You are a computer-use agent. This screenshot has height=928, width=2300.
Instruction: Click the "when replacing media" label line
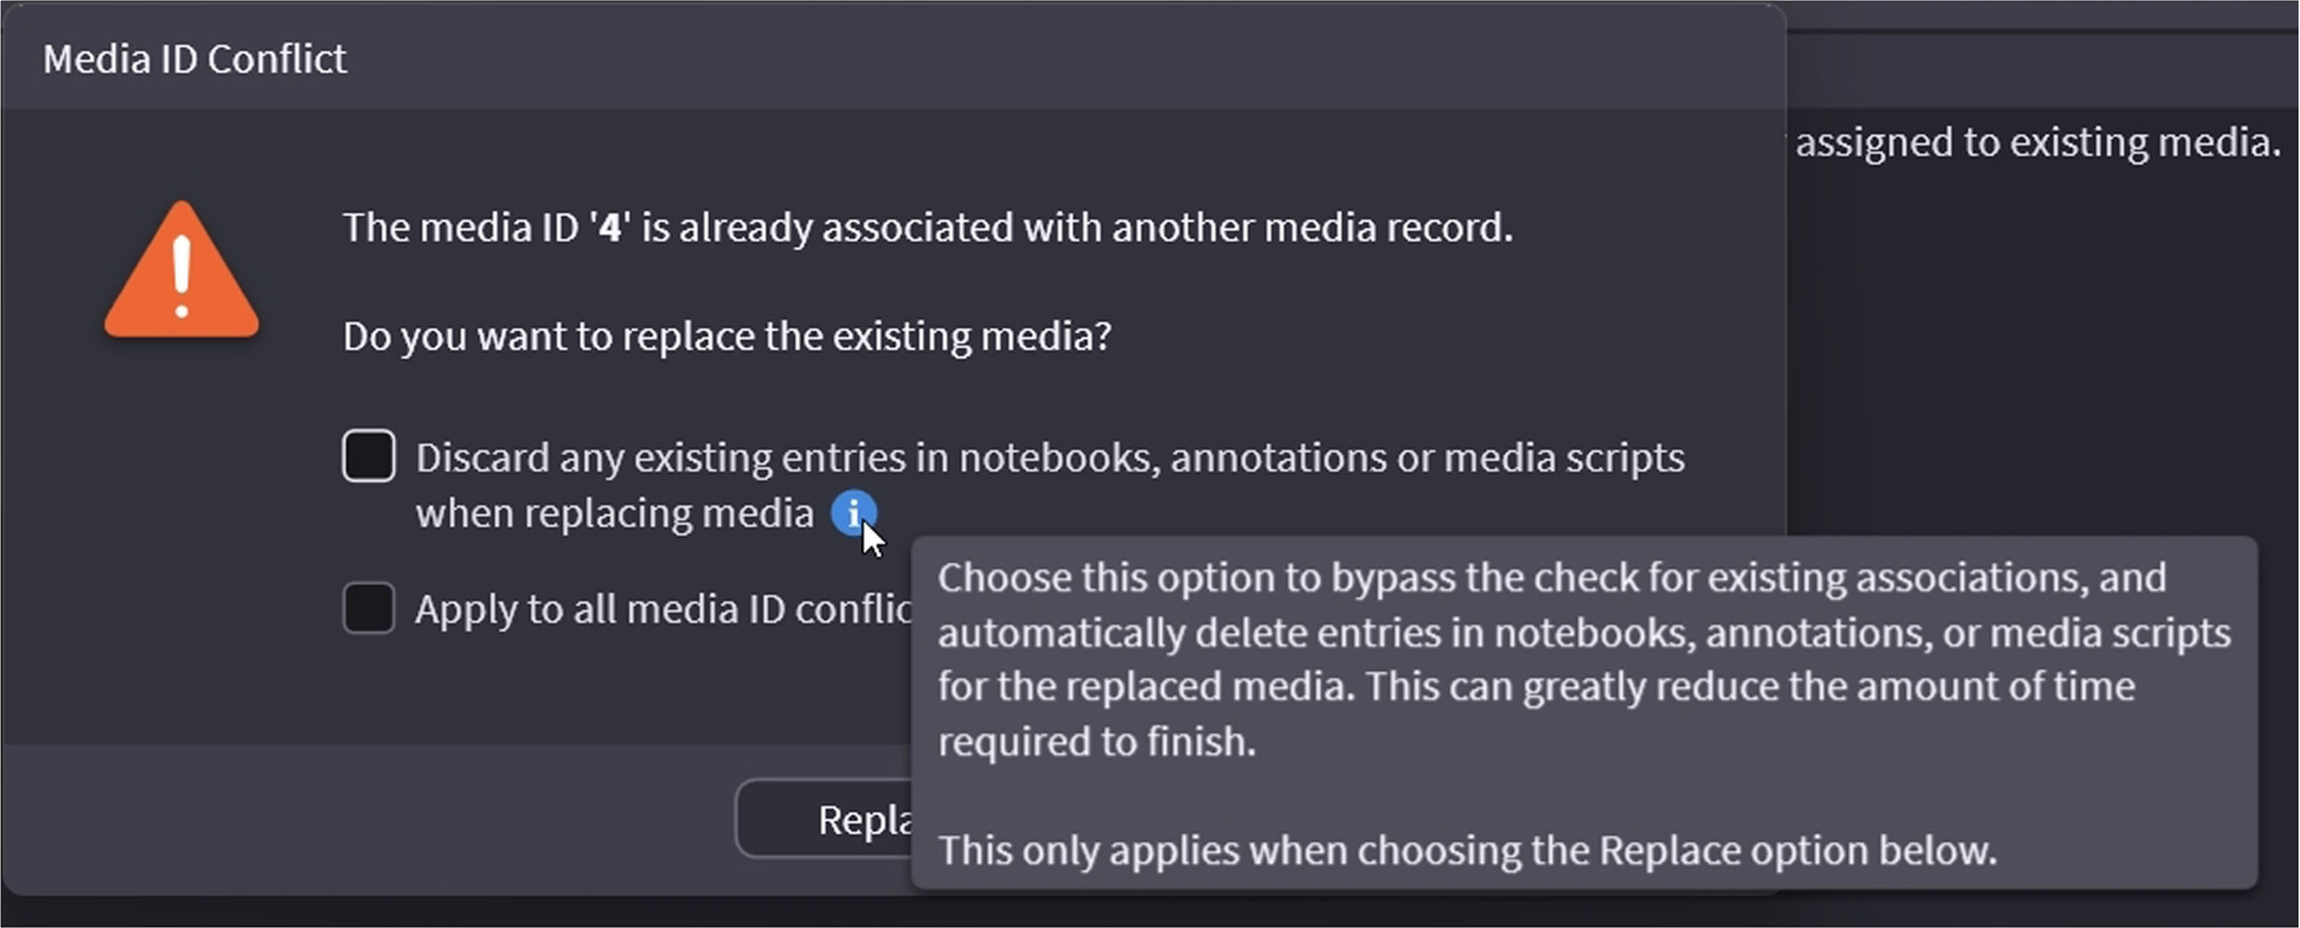[614, 514]
